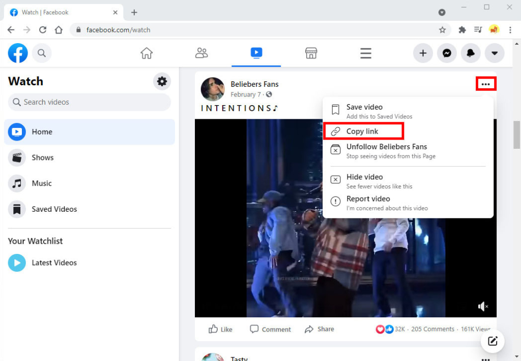Screen dimensions: 521x361
Task: Open the three-dot menu on the Beliebers Fans post
Action: tap(486, 84)
